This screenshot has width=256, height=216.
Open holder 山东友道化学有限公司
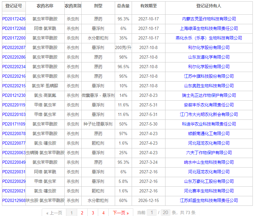pyautogui.click(x=209, y=57)
